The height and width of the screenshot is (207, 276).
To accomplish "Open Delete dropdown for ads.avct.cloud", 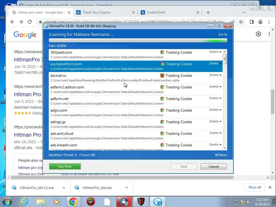I will [x=215, y=133].
